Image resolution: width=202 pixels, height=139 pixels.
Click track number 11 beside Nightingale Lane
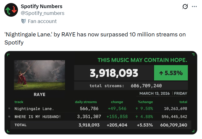pos(9,109)
